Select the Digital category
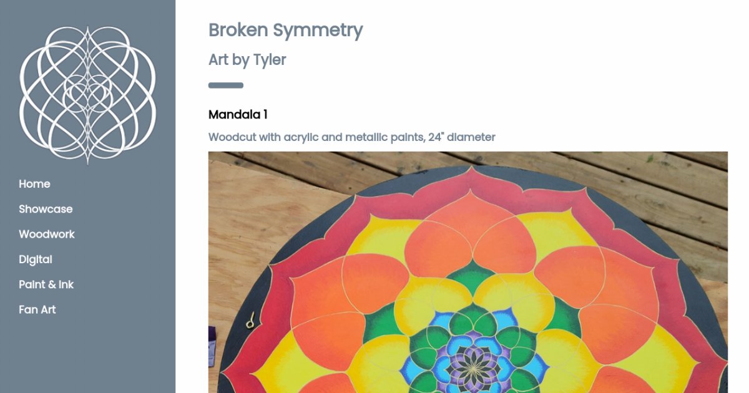Viewport: 749px width, 393px height. point(36,260)
